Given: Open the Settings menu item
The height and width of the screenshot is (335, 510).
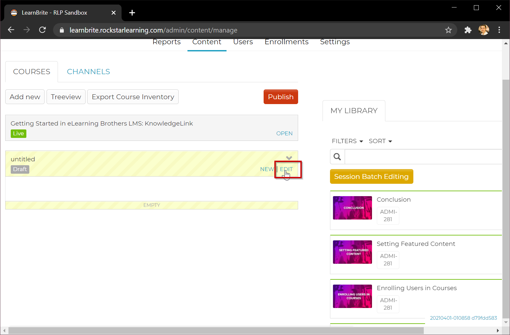Looking at the screenshot, I should [x=335, y=42].
